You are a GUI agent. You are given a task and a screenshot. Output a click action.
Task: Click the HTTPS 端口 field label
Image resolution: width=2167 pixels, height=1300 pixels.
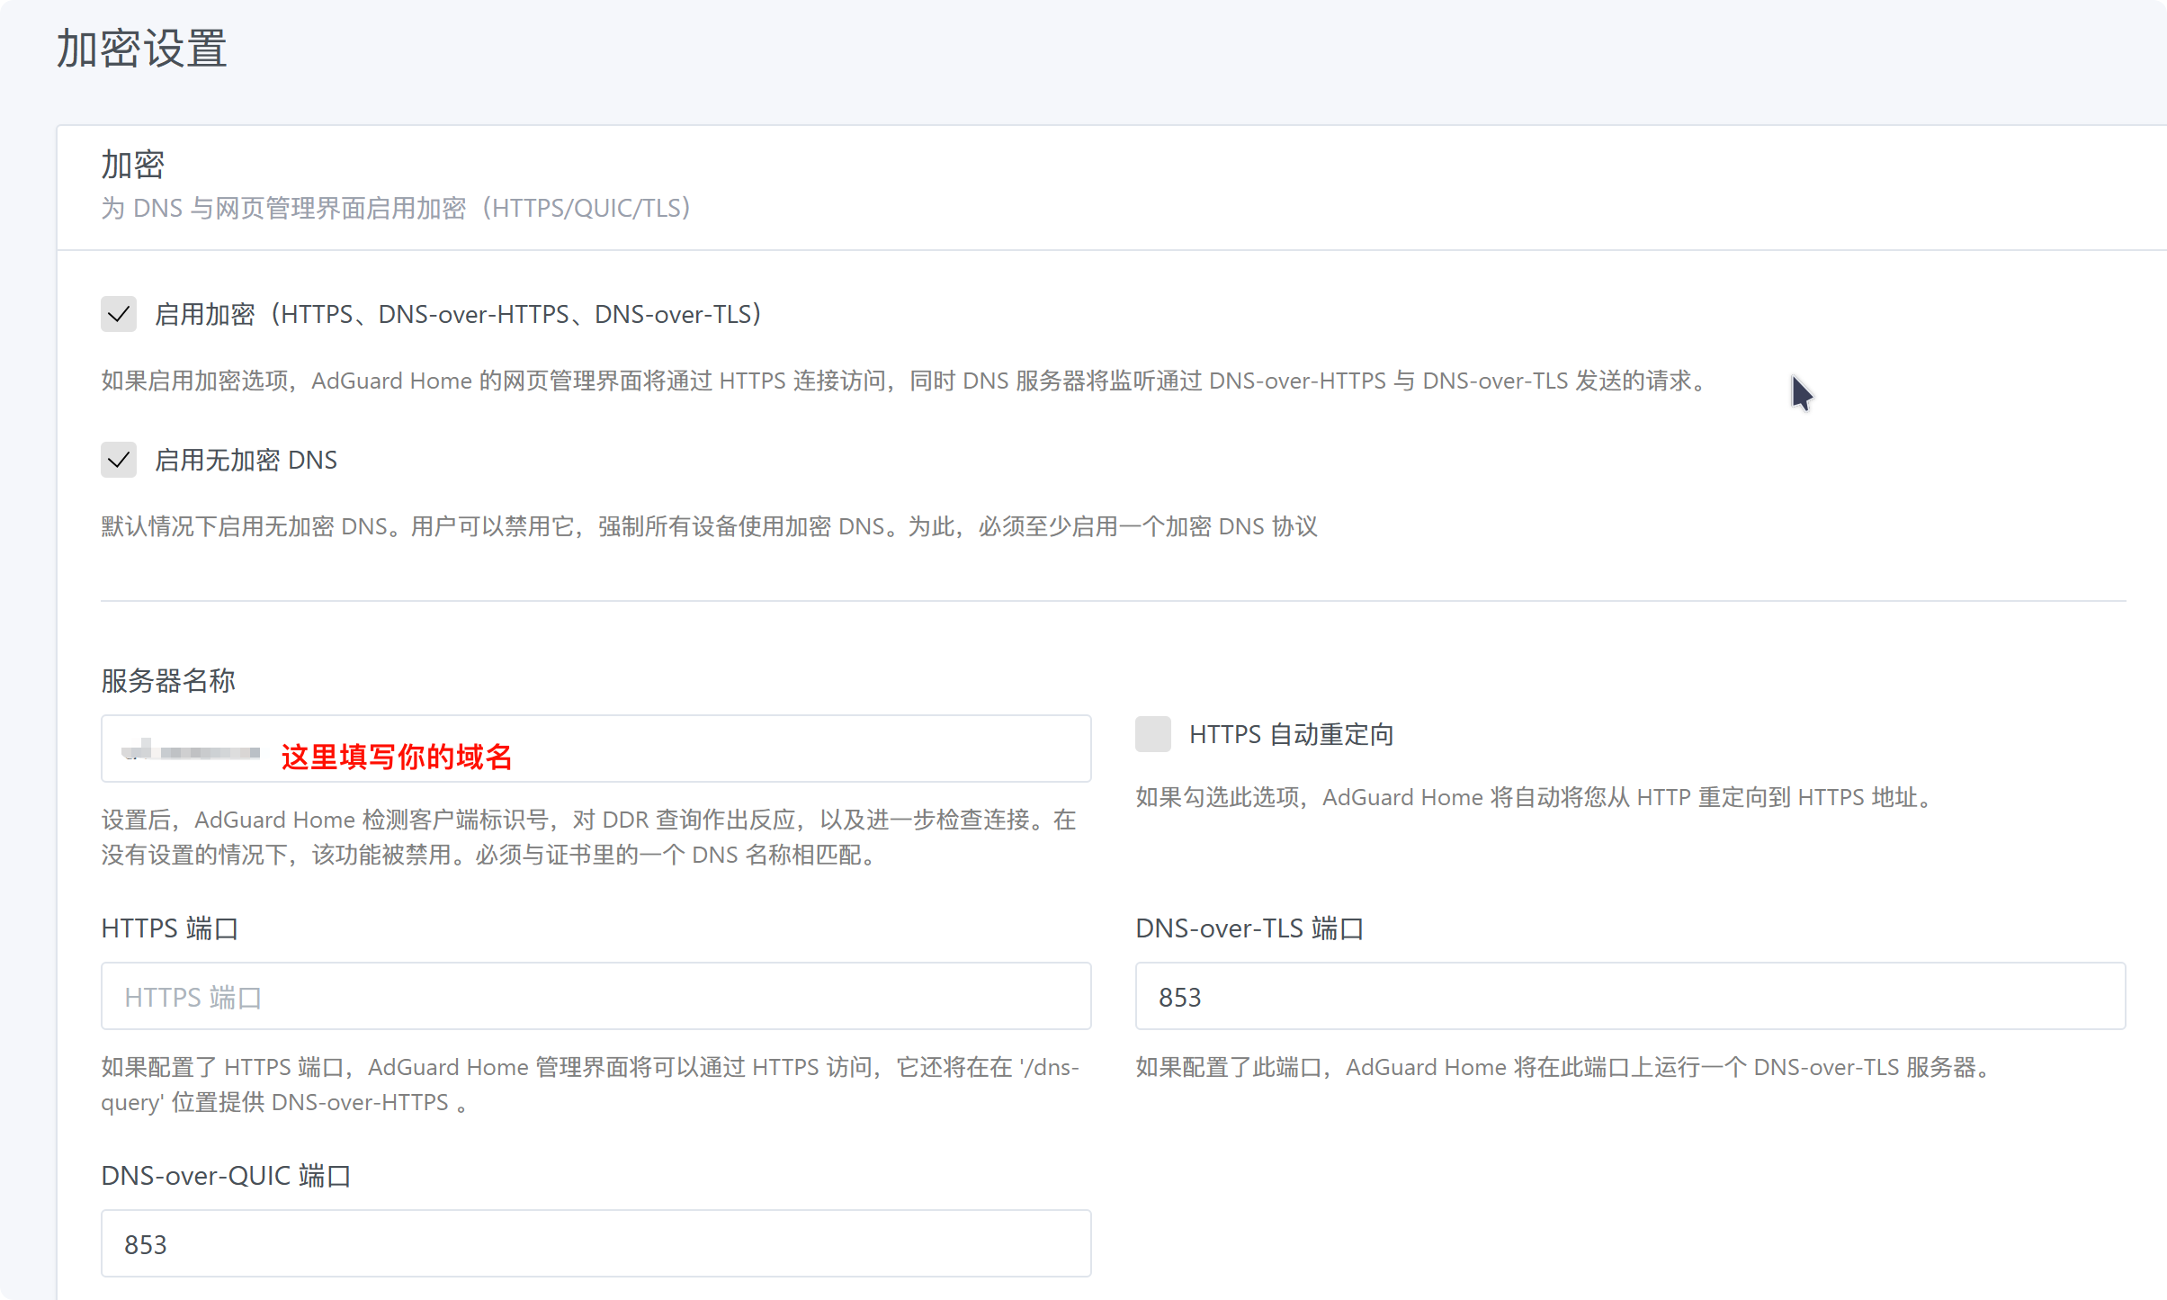[169, 928]
